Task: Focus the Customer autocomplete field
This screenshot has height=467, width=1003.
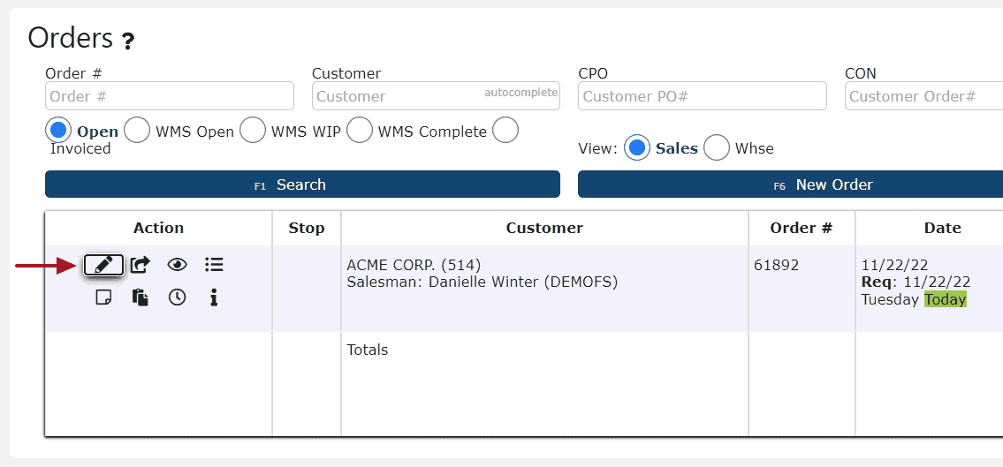Action: click(x=436, y=96)
